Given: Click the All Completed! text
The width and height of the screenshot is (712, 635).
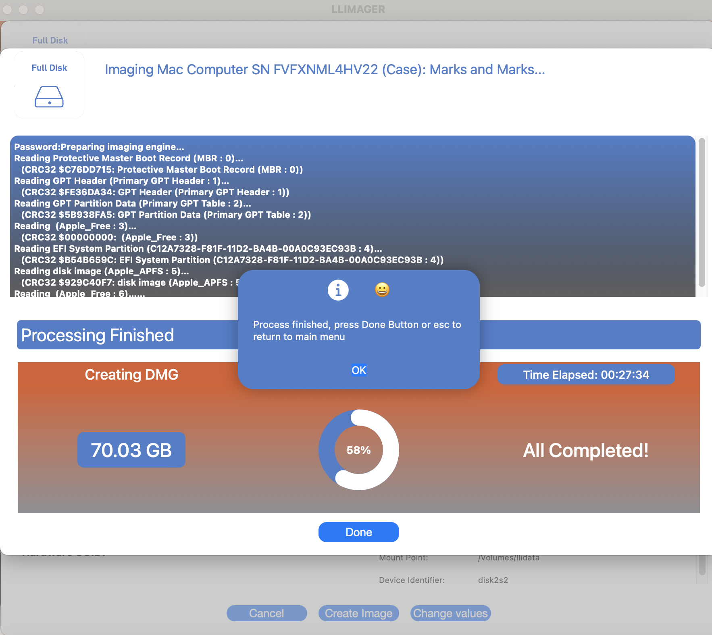Looking at the screenshot, I should [x=585, y=450].
